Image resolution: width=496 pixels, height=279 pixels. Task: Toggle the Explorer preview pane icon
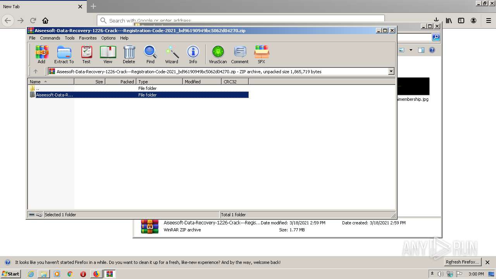[x=421, y=50]
